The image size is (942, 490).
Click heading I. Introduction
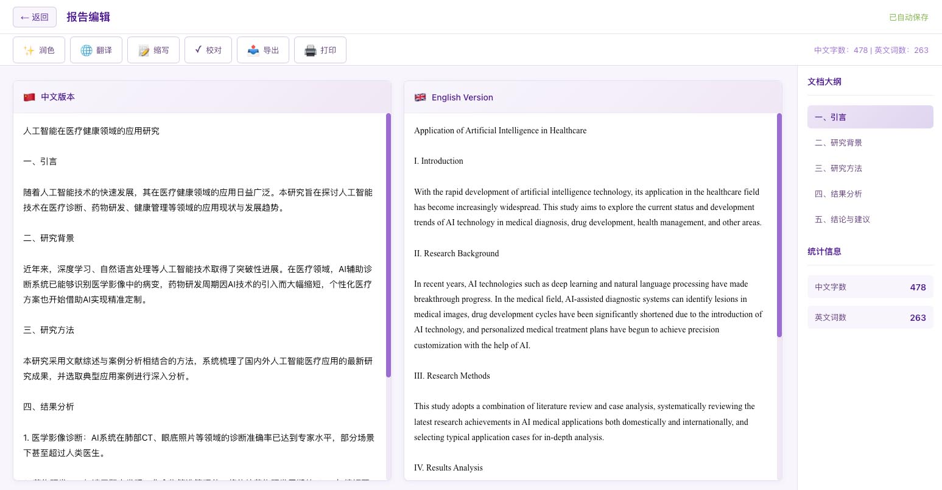tap(438, 161)
